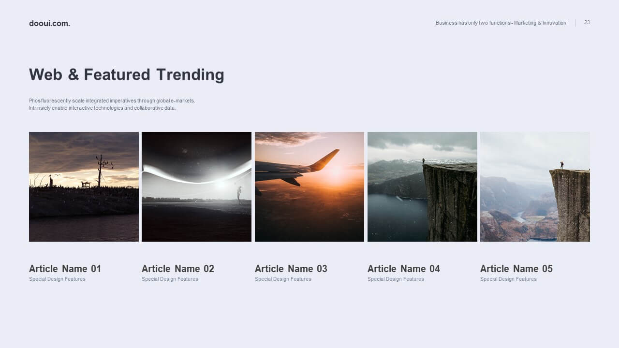Click the Article Name 03 title
The width and height of the screenshot is (619, 348).
coord(291,269)
